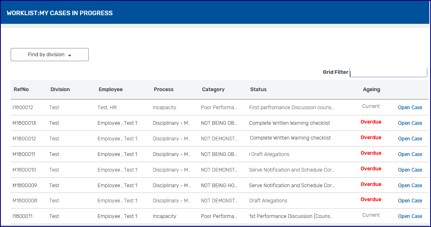Sort by the Ageing column header
This screenshot has height=227, width=431.
371,89
